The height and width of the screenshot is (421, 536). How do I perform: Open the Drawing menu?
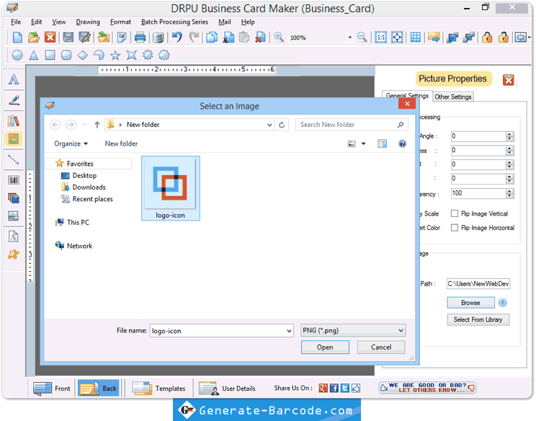pyautogui.click(x=88, y=22)
